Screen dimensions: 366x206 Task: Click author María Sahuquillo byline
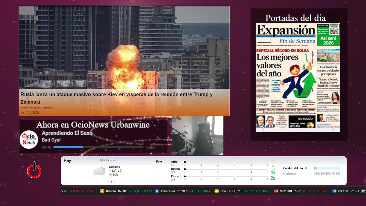click(38, 108)
